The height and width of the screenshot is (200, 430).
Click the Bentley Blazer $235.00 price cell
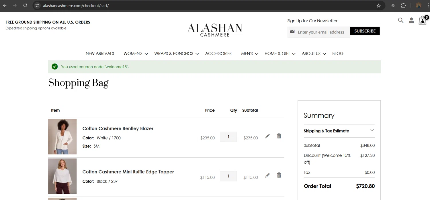[208, 138]
